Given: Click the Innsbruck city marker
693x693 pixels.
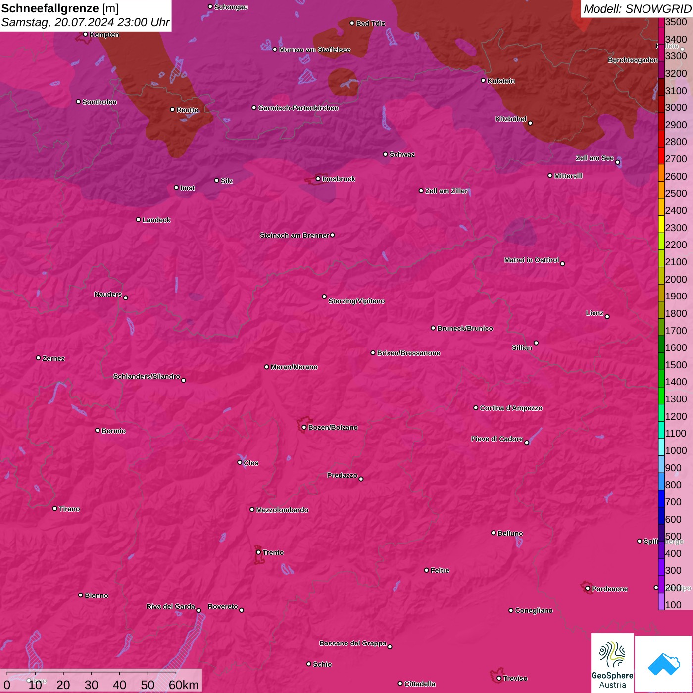Looking at the screenshot, I should [318, 179].
